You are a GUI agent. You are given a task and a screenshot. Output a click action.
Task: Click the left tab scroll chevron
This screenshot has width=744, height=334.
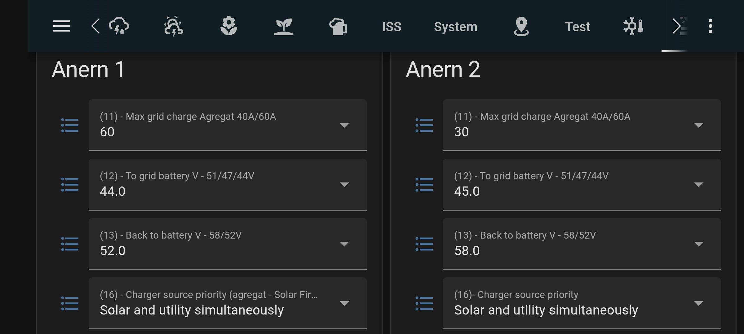pyautogui.click(x=95, y=26)
